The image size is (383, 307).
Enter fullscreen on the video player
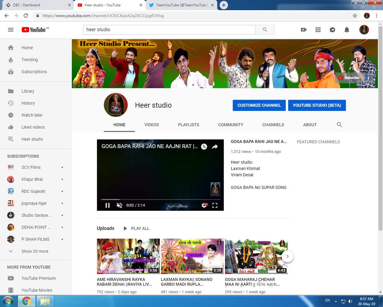[x=215, y=205]
